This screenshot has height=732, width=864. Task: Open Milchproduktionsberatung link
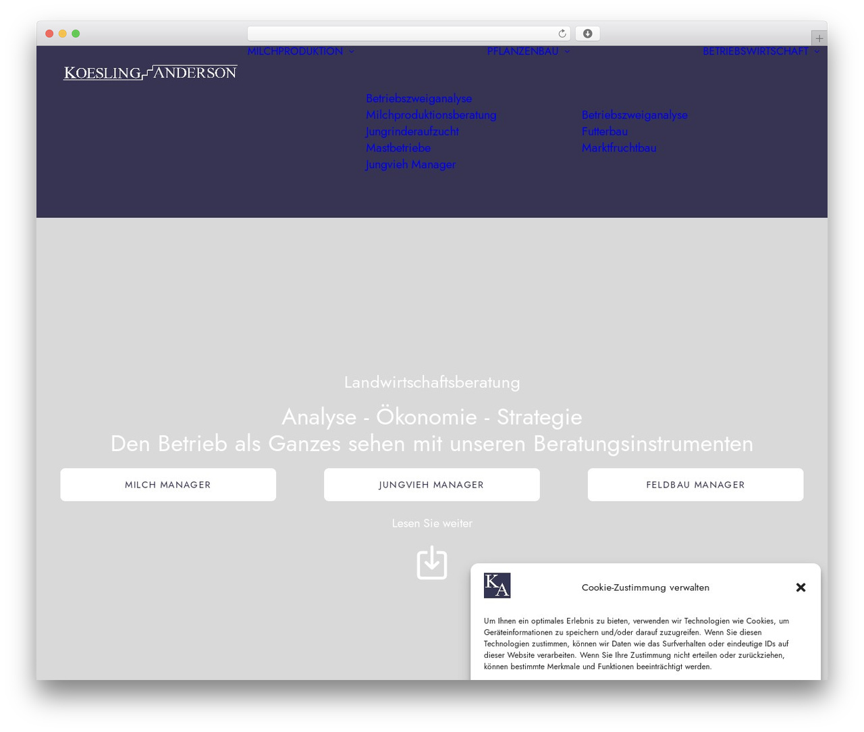pyautogui.click(x=431, y=115)
